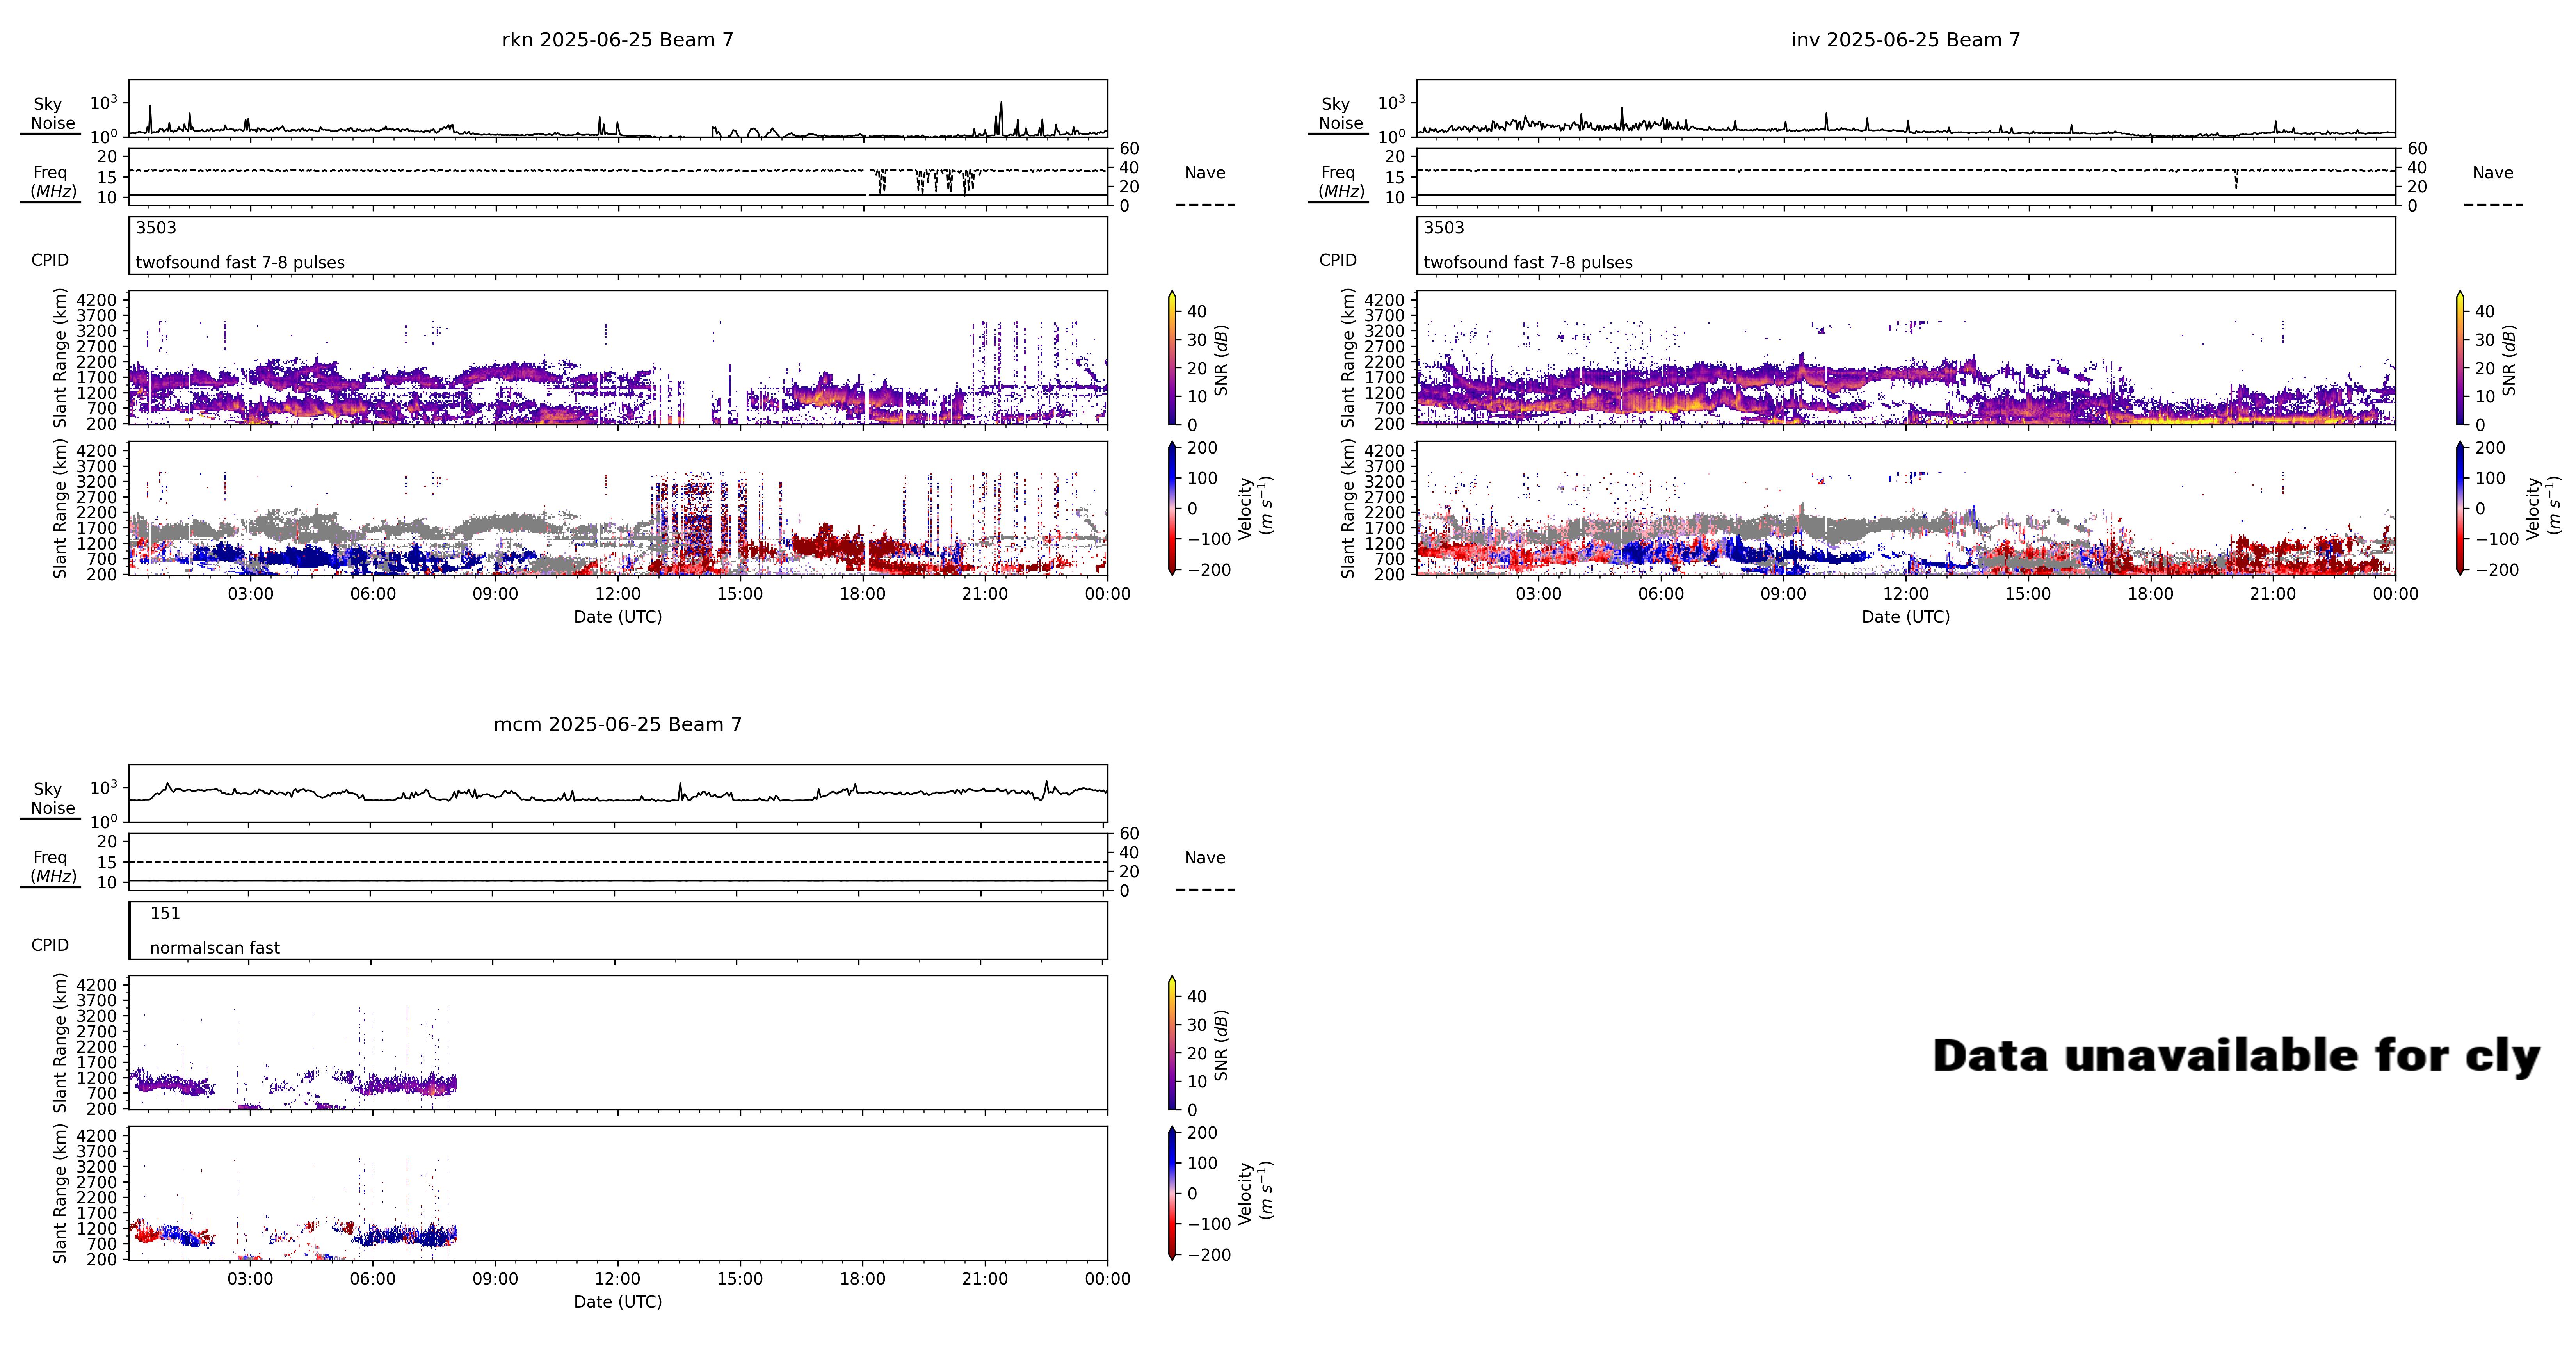Click the mcm Sky Noise line chart
This screenshot has width=2576, height=1370.
(x=618, y=793)
